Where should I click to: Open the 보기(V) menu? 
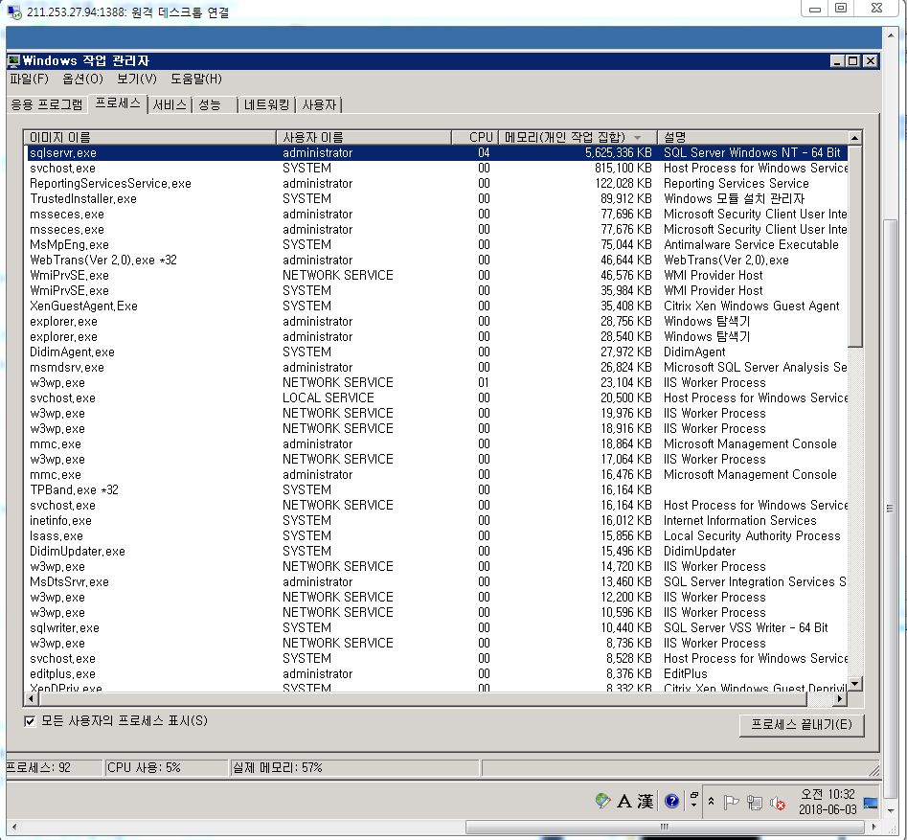[x=137, y=79]
